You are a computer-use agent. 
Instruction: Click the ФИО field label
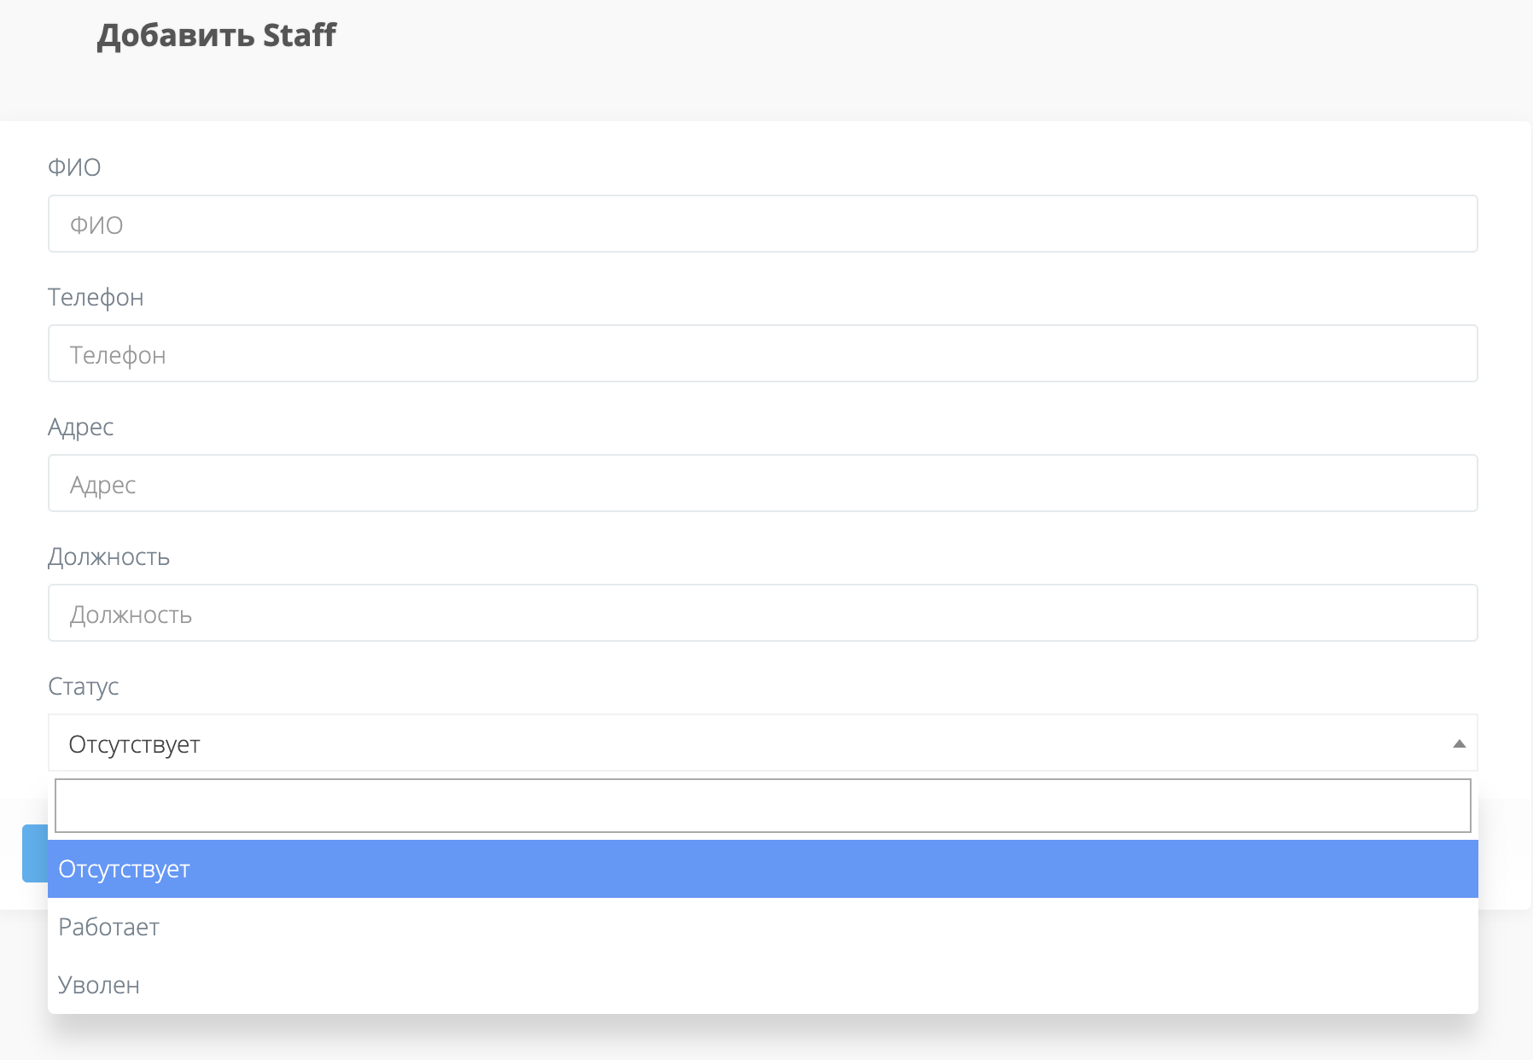click(x=73, y=166)
